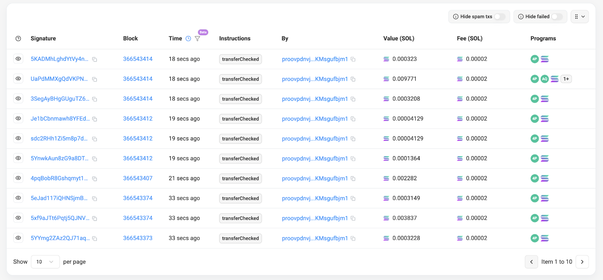Open block 366543373 link
Viewport: 603px width, 280px height.
coord(138,238)
